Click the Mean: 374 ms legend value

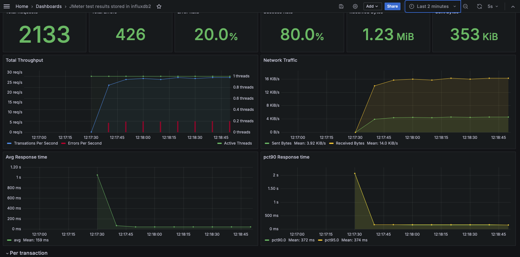354,240
